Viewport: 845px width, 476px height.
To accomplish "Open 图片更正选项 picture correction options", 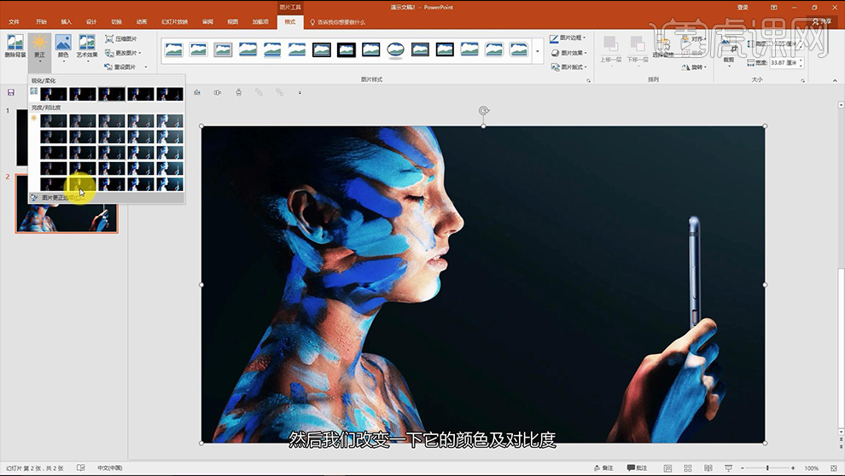I will tap(107, 198).
